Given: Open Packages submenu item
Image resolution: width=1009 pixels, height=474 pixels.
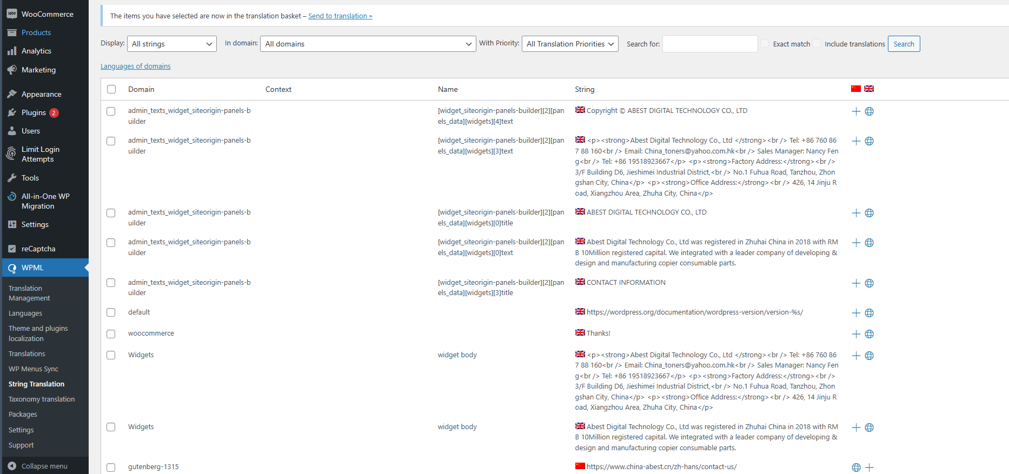Looking at the screenshot, I should (23, 415).
